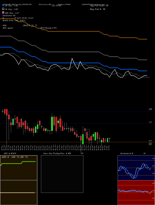
Task: Click the blue 20 Day legend swatch
Action: pos(3,5)
